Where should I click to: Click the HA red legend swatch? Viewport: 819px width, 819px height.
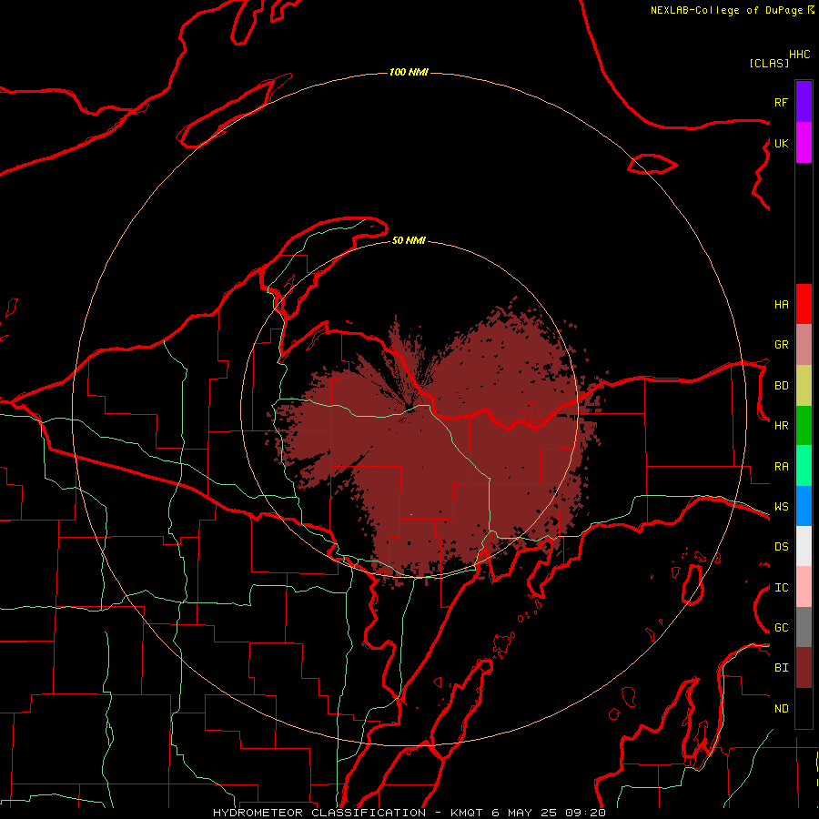tap(804, 304)
